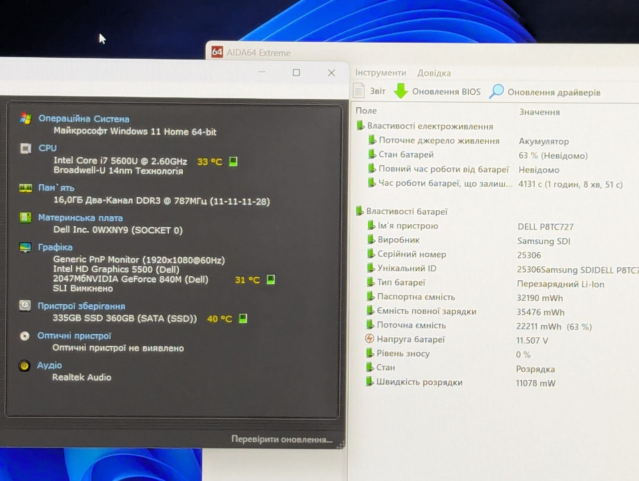Collapse the Властивості батареї group
The width and height of the screenshot is (639, 481).
[359, 211]
